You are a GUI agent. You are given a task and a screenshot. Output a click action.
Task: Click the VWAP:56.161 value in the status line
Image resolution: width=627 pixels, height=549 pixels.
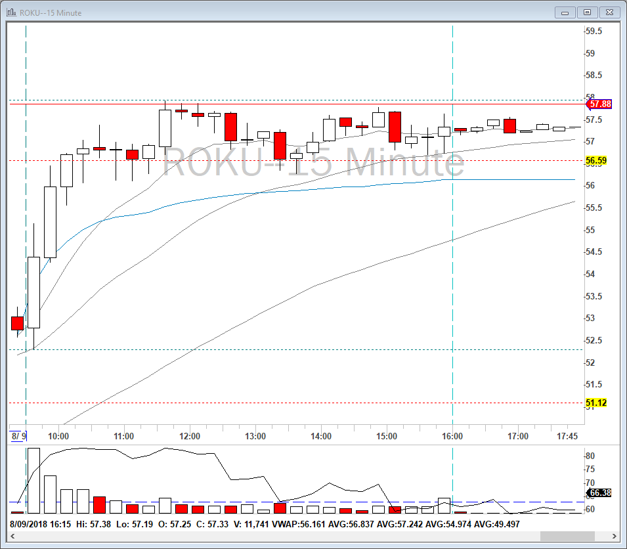click(x=299, y=524)
